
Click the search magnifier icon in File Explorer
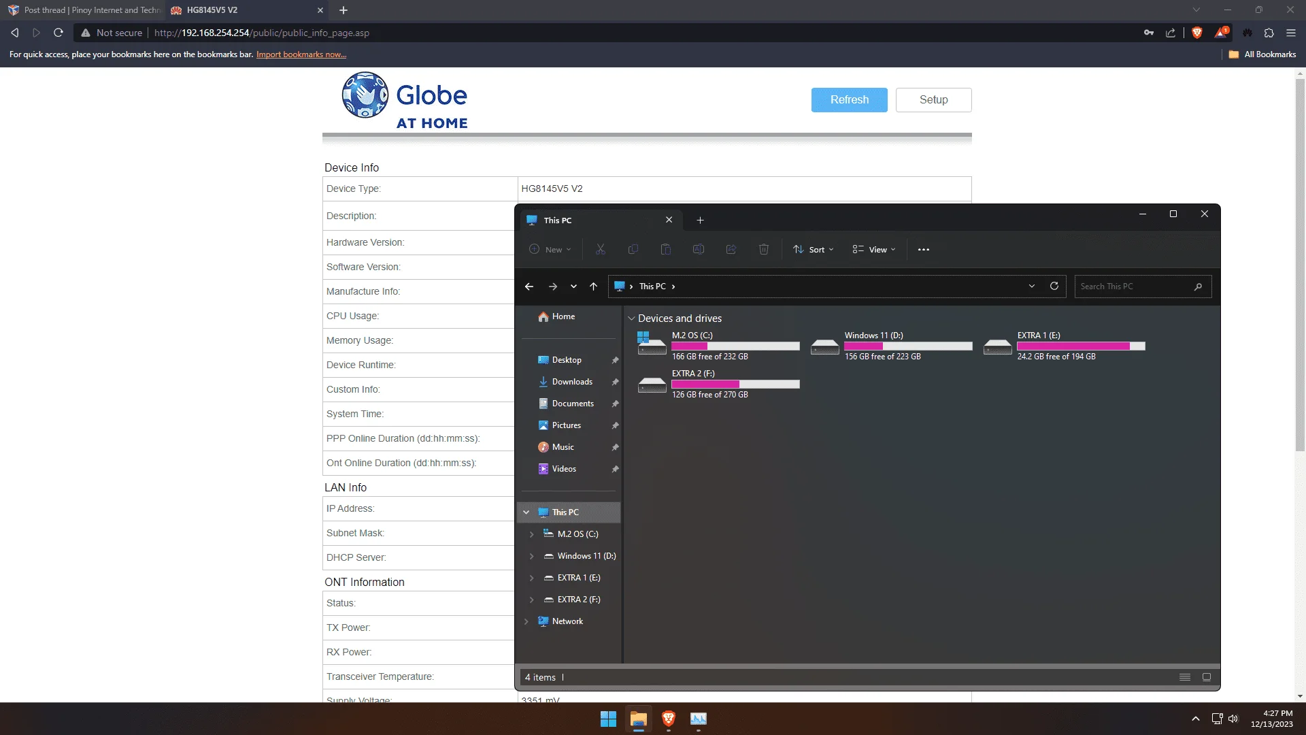click(x=1198, y=287)
